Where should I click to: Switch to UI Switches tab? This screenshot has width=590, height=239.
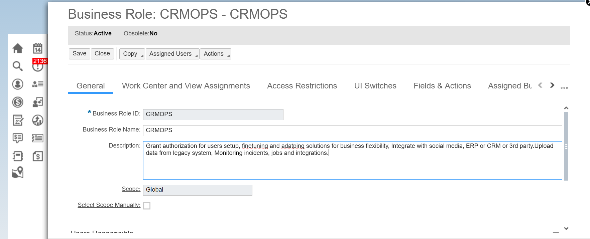click(x=375, y=86)
